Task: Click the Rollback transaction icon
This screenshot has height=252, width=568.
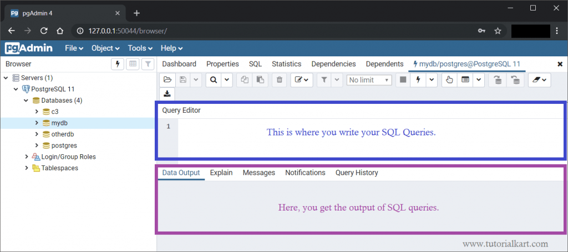Action: [515, 80]
